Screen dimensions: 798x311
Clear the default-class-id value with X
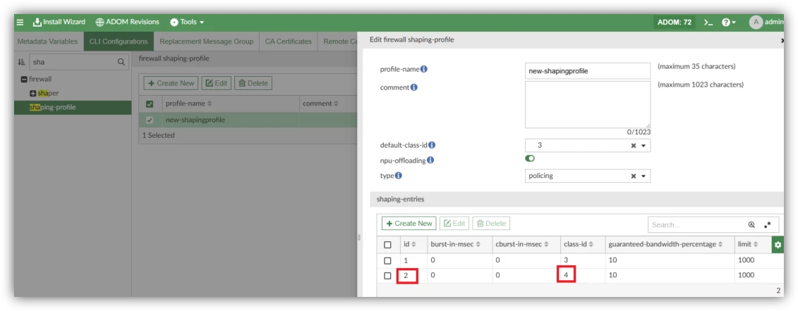(634, 146)
